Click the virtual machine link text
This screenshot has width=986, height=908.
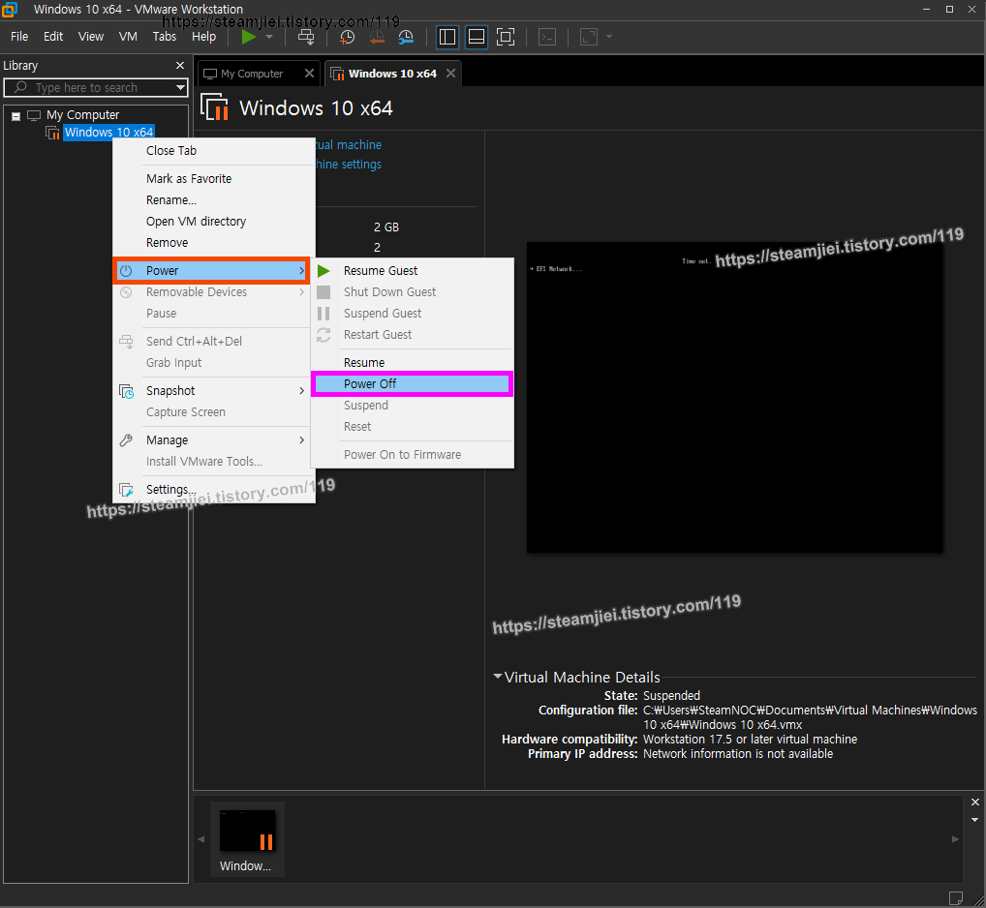(349, 145)
